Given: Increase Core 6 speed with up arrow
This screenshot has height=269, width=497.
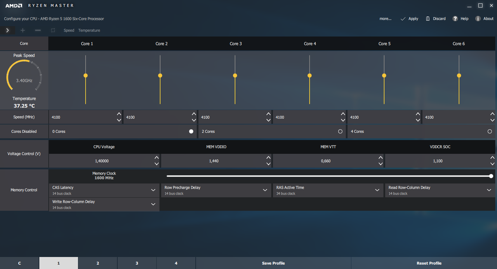Looking at the screenshot, I should 492,114.
